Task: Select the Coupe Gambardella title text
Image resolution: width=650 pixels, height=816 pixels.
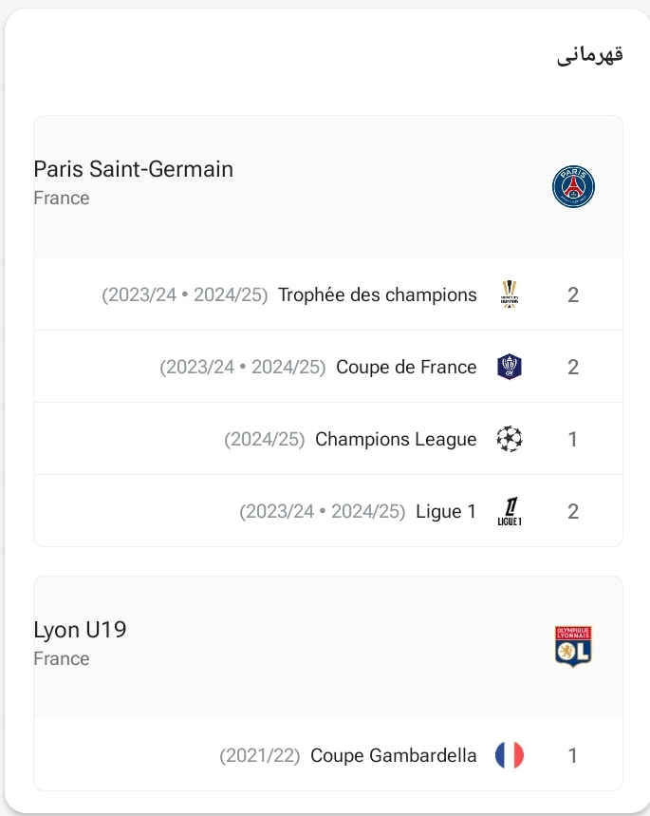Action: tap(394, 756)
